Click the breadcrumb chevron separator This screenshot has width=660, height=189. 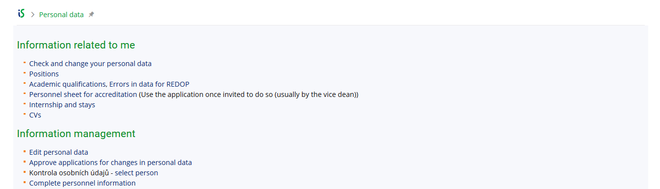tap(33, 15)
